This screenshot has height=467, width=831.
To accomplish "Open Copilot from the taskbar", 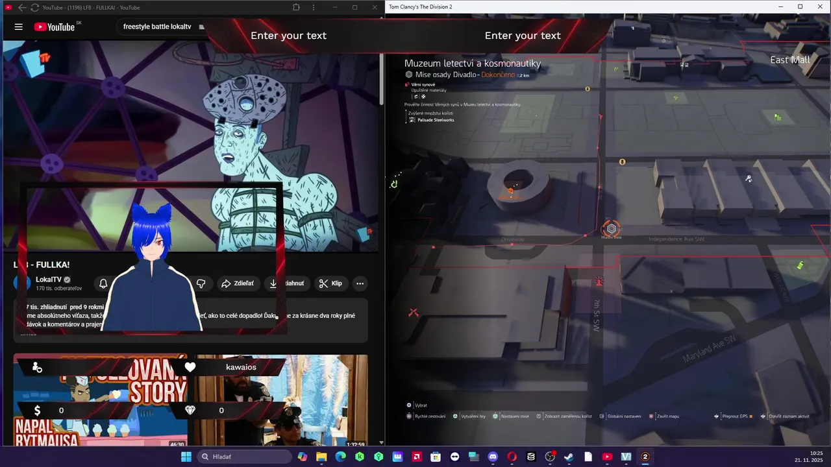I will coord(303,457).
